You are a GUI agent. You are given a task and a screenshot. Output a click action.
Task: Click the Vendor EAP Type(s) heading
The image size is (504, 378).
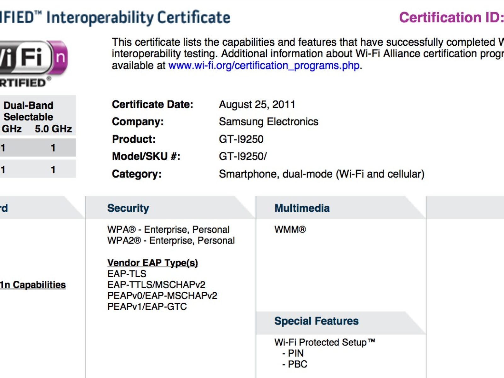coord(152,263)
